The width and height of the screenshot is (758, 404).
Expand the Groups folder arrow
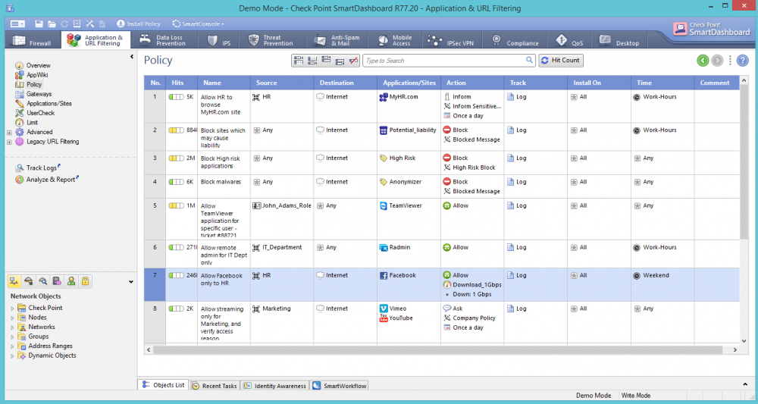13,337
